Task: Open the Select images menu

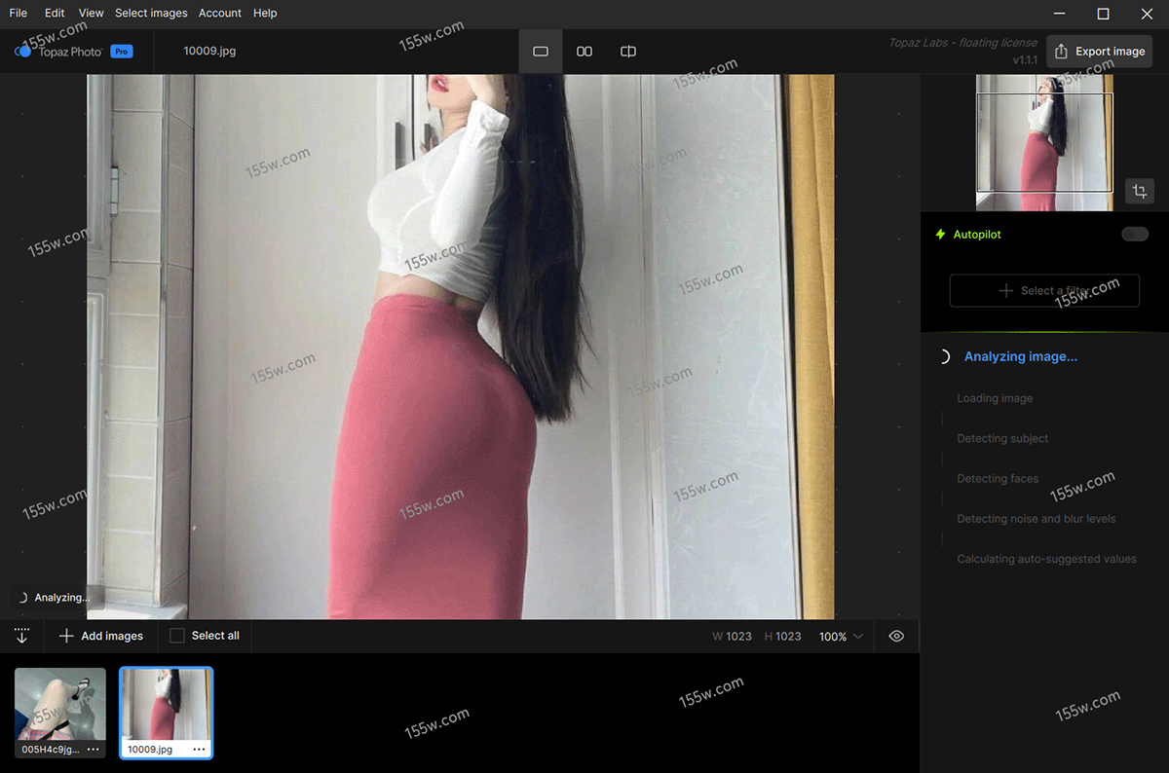Action: [x=151, y=14]
